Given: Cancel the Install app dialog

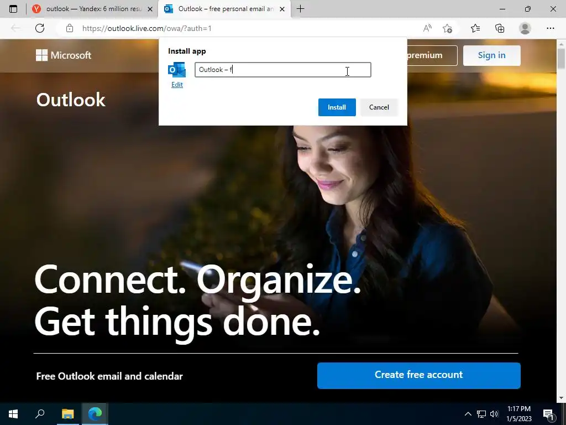Looking at the screenshot, I should pos(379,107).
